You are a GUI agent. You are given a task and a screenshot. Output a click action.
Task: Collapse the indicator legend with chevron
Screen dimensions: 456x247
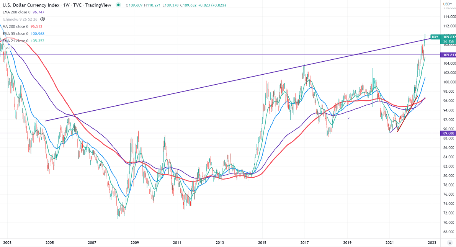click(7, 48)
